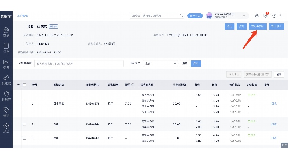Viewport: 288px width, 159px height.
Task: Open the messages icon with red badge
Action: tap(266, 15)
